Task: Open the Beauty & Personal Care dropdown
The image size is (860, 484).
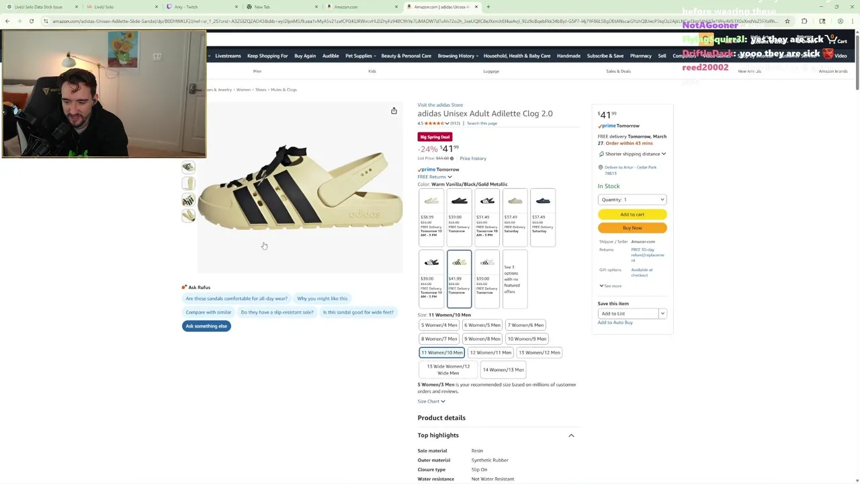Action: 406,56
